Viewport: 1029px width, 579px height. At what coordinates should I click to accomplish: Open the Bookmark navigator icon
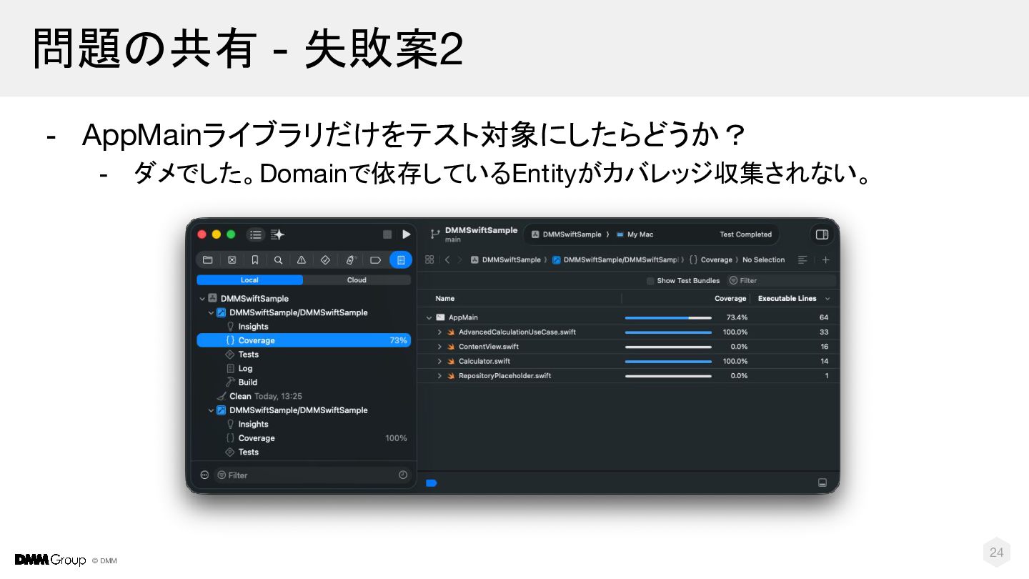point(255,260)
